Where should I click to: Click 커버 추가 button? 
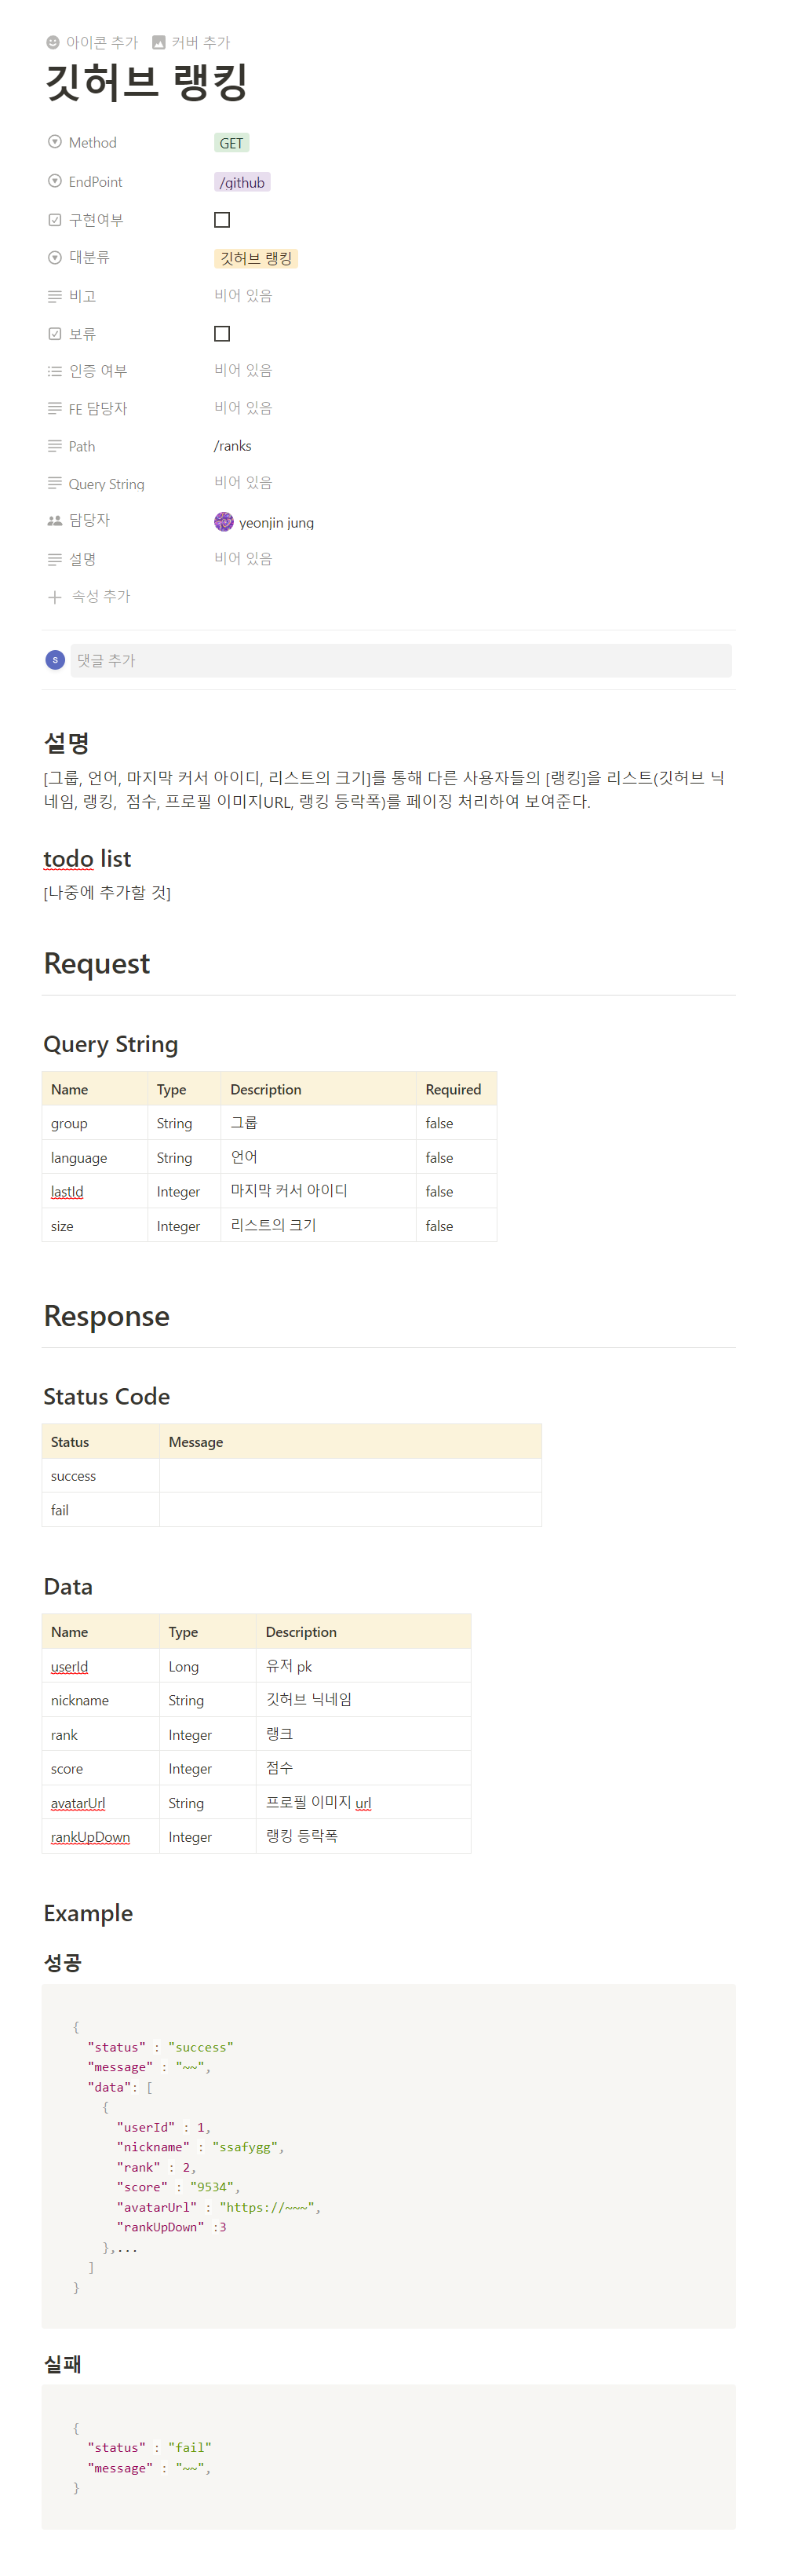click(x=191, y=42)
